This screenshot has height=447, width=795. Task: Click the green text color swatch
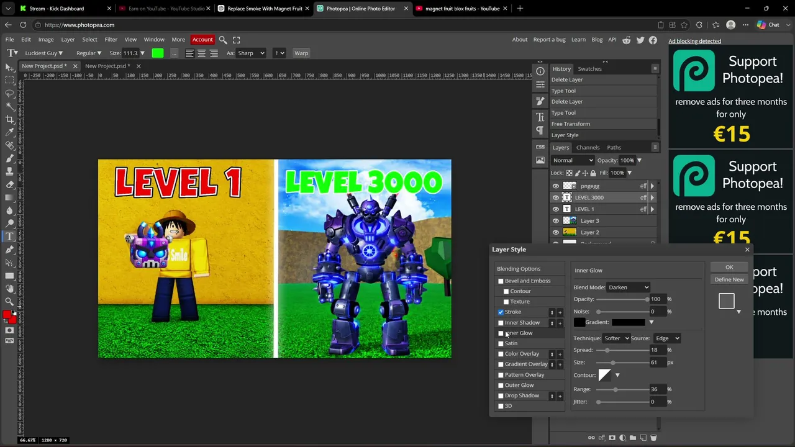tap(158, 53)
